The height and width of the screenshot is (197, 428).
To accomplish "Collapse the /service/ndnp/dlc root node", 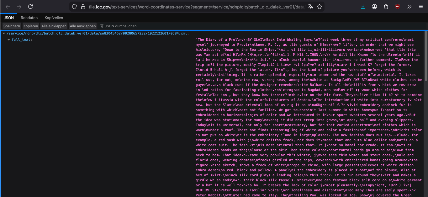I will point(4,33).
